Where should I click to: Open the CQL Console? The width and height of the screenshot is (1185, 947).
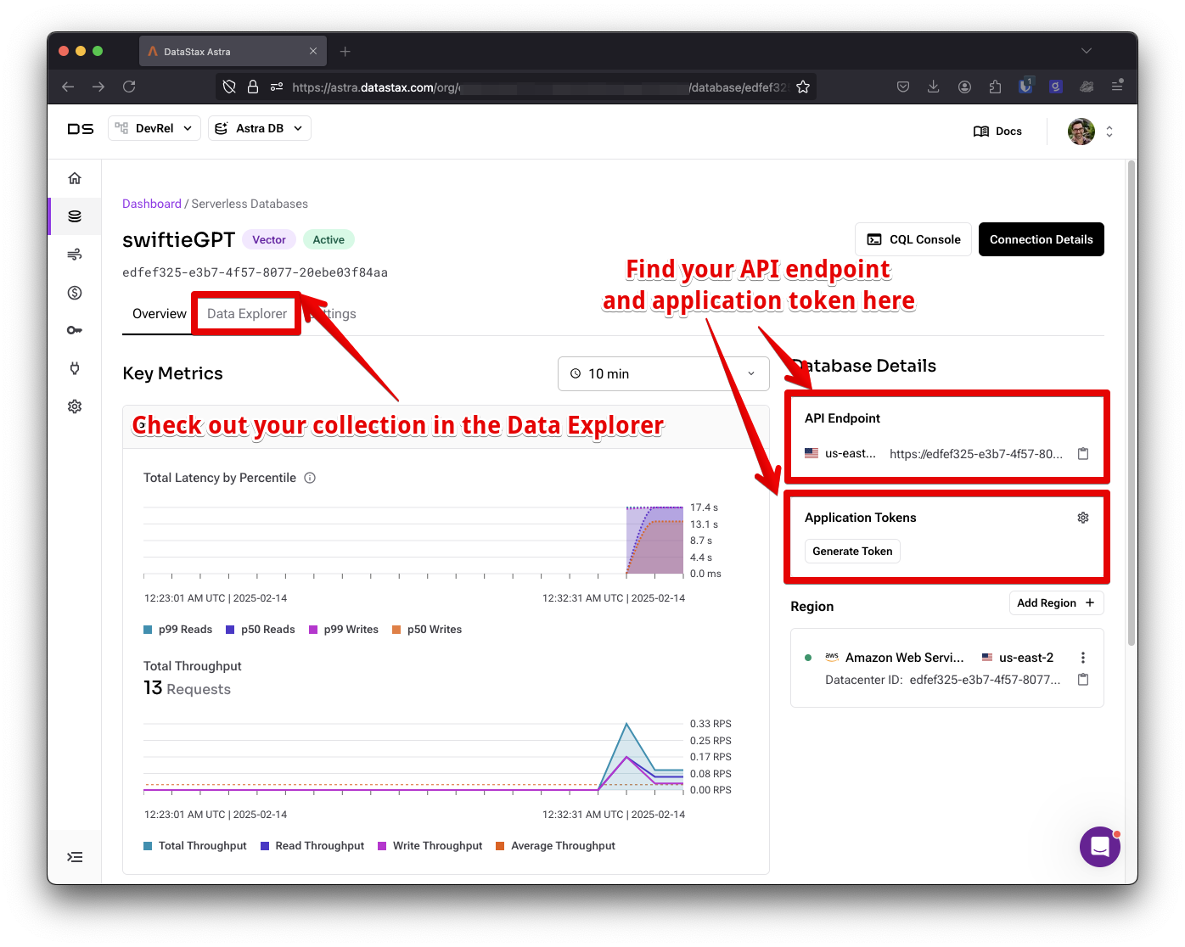click(913, 239)
